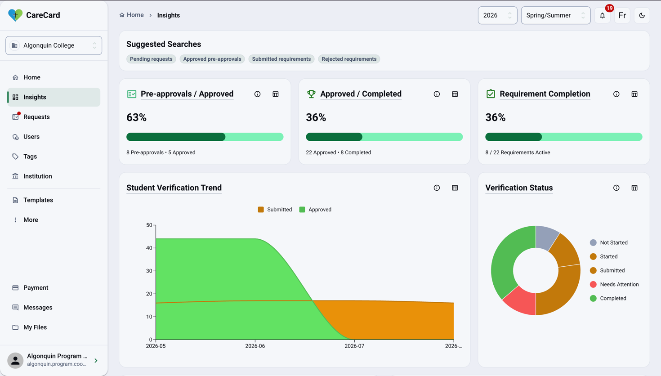Open Tags in the sidebar
661x376 pixels.
(54, 157)
